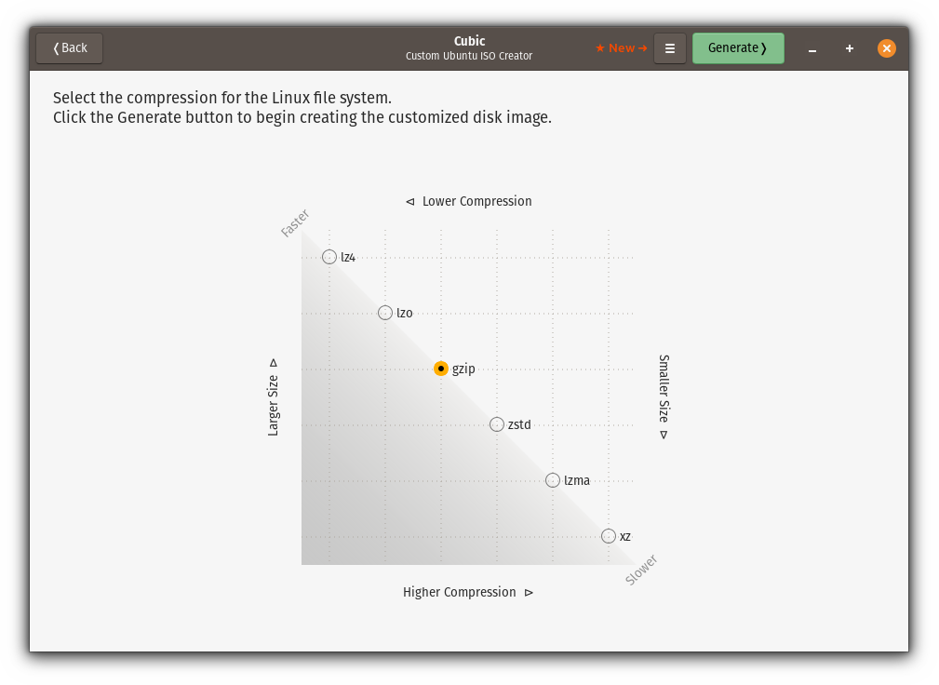The width and height of the screenshot is (939, 685).
Task: Select the lzma compression radio button
Action: (x=553, y=480)
